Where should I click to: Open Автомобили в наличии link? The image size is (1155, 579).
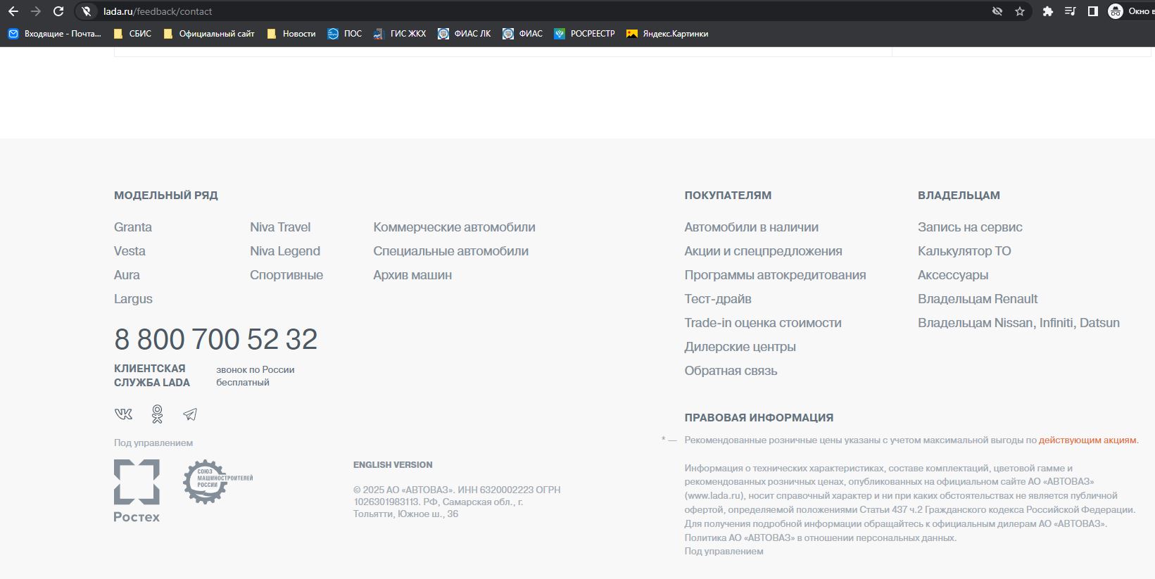[752, 227]
